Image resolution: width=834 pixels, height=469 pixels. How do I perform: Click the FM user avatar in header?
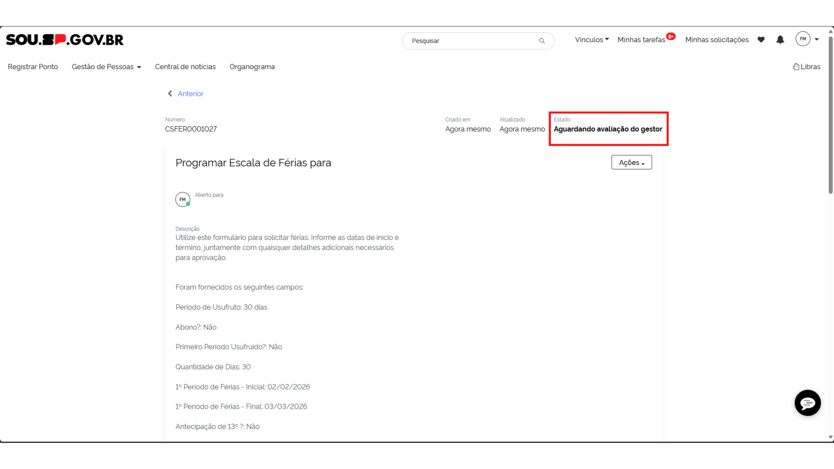click(803, 39)
